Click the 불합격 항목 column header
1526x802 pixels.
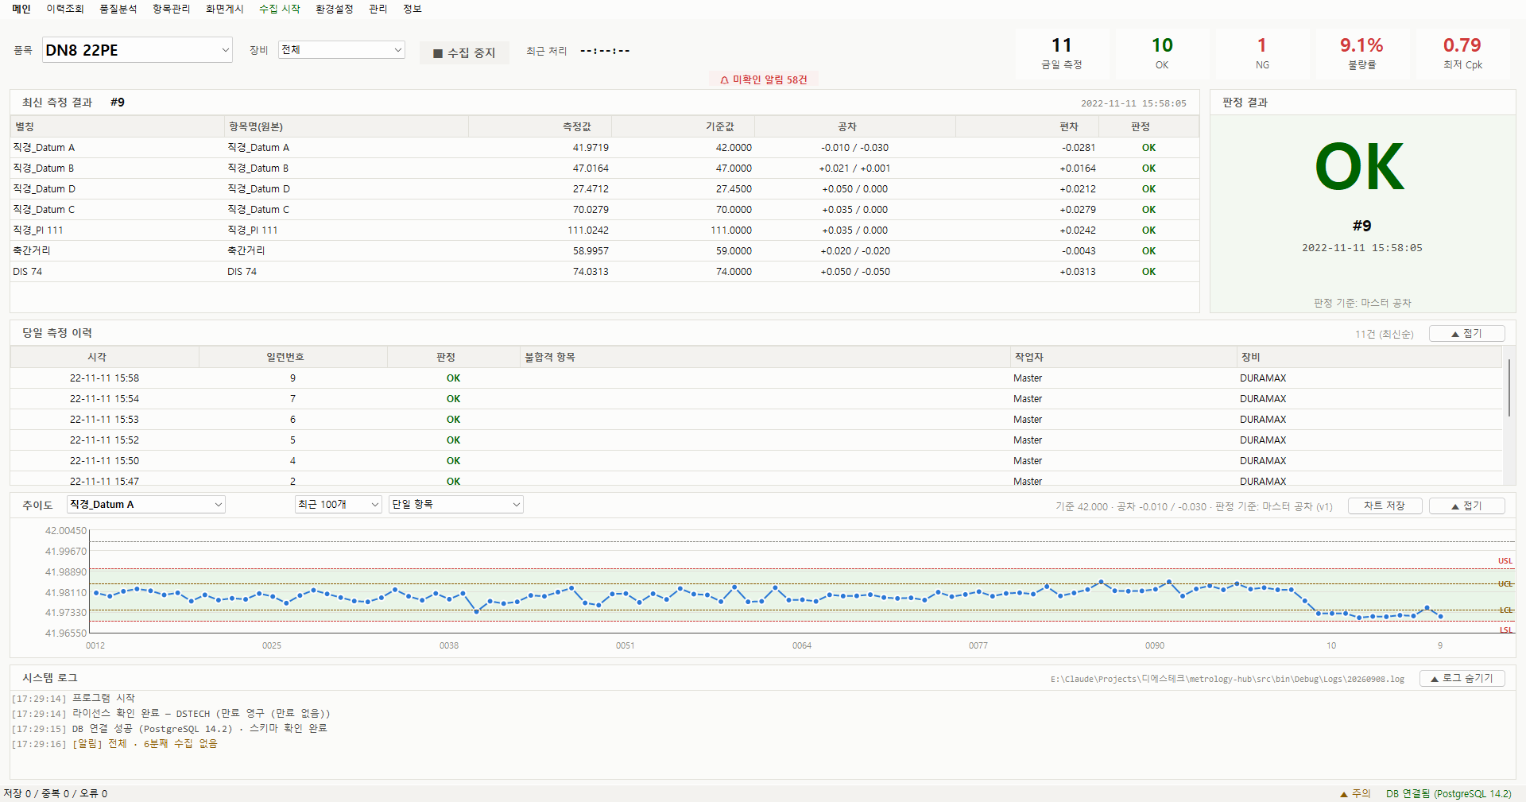click(x=765, y=358)
